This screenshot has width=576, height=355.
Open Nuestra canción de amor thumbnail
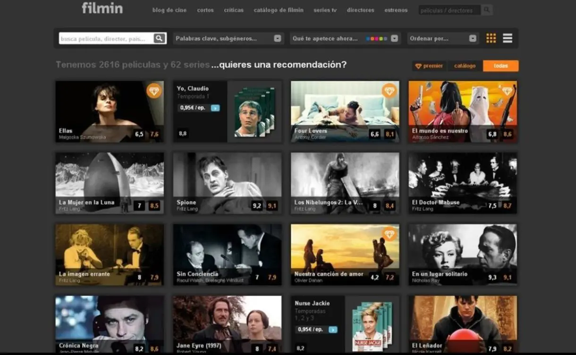coord(345,255)
